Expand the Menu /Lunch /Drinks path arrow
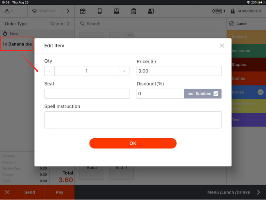This screenshot has height=200, width=266. (x=258, y=192)
